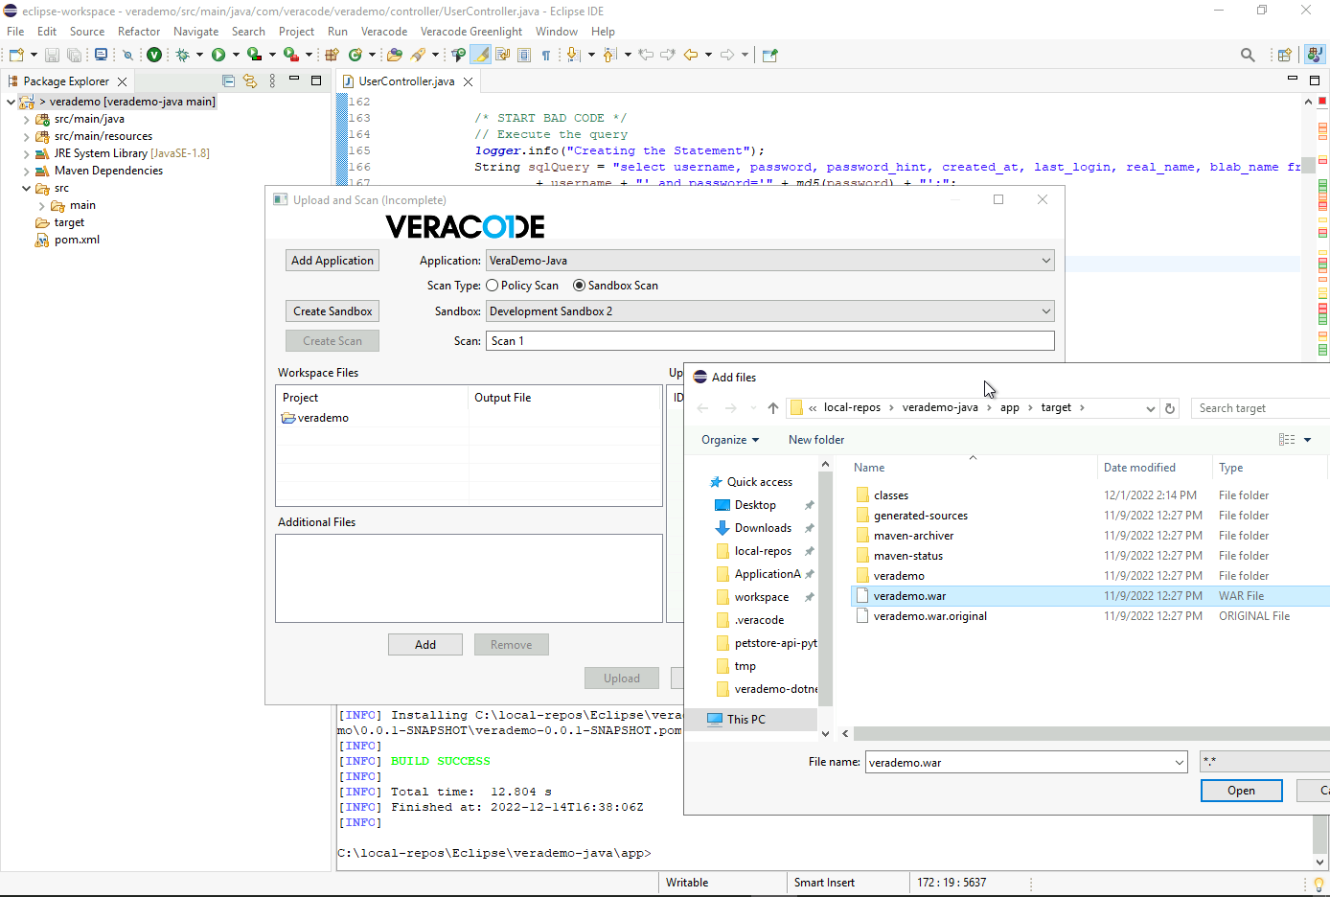The height and width of the screenshot is (897, 1330).
Task: Click the New Java Package icon
Action: point(332,55)
